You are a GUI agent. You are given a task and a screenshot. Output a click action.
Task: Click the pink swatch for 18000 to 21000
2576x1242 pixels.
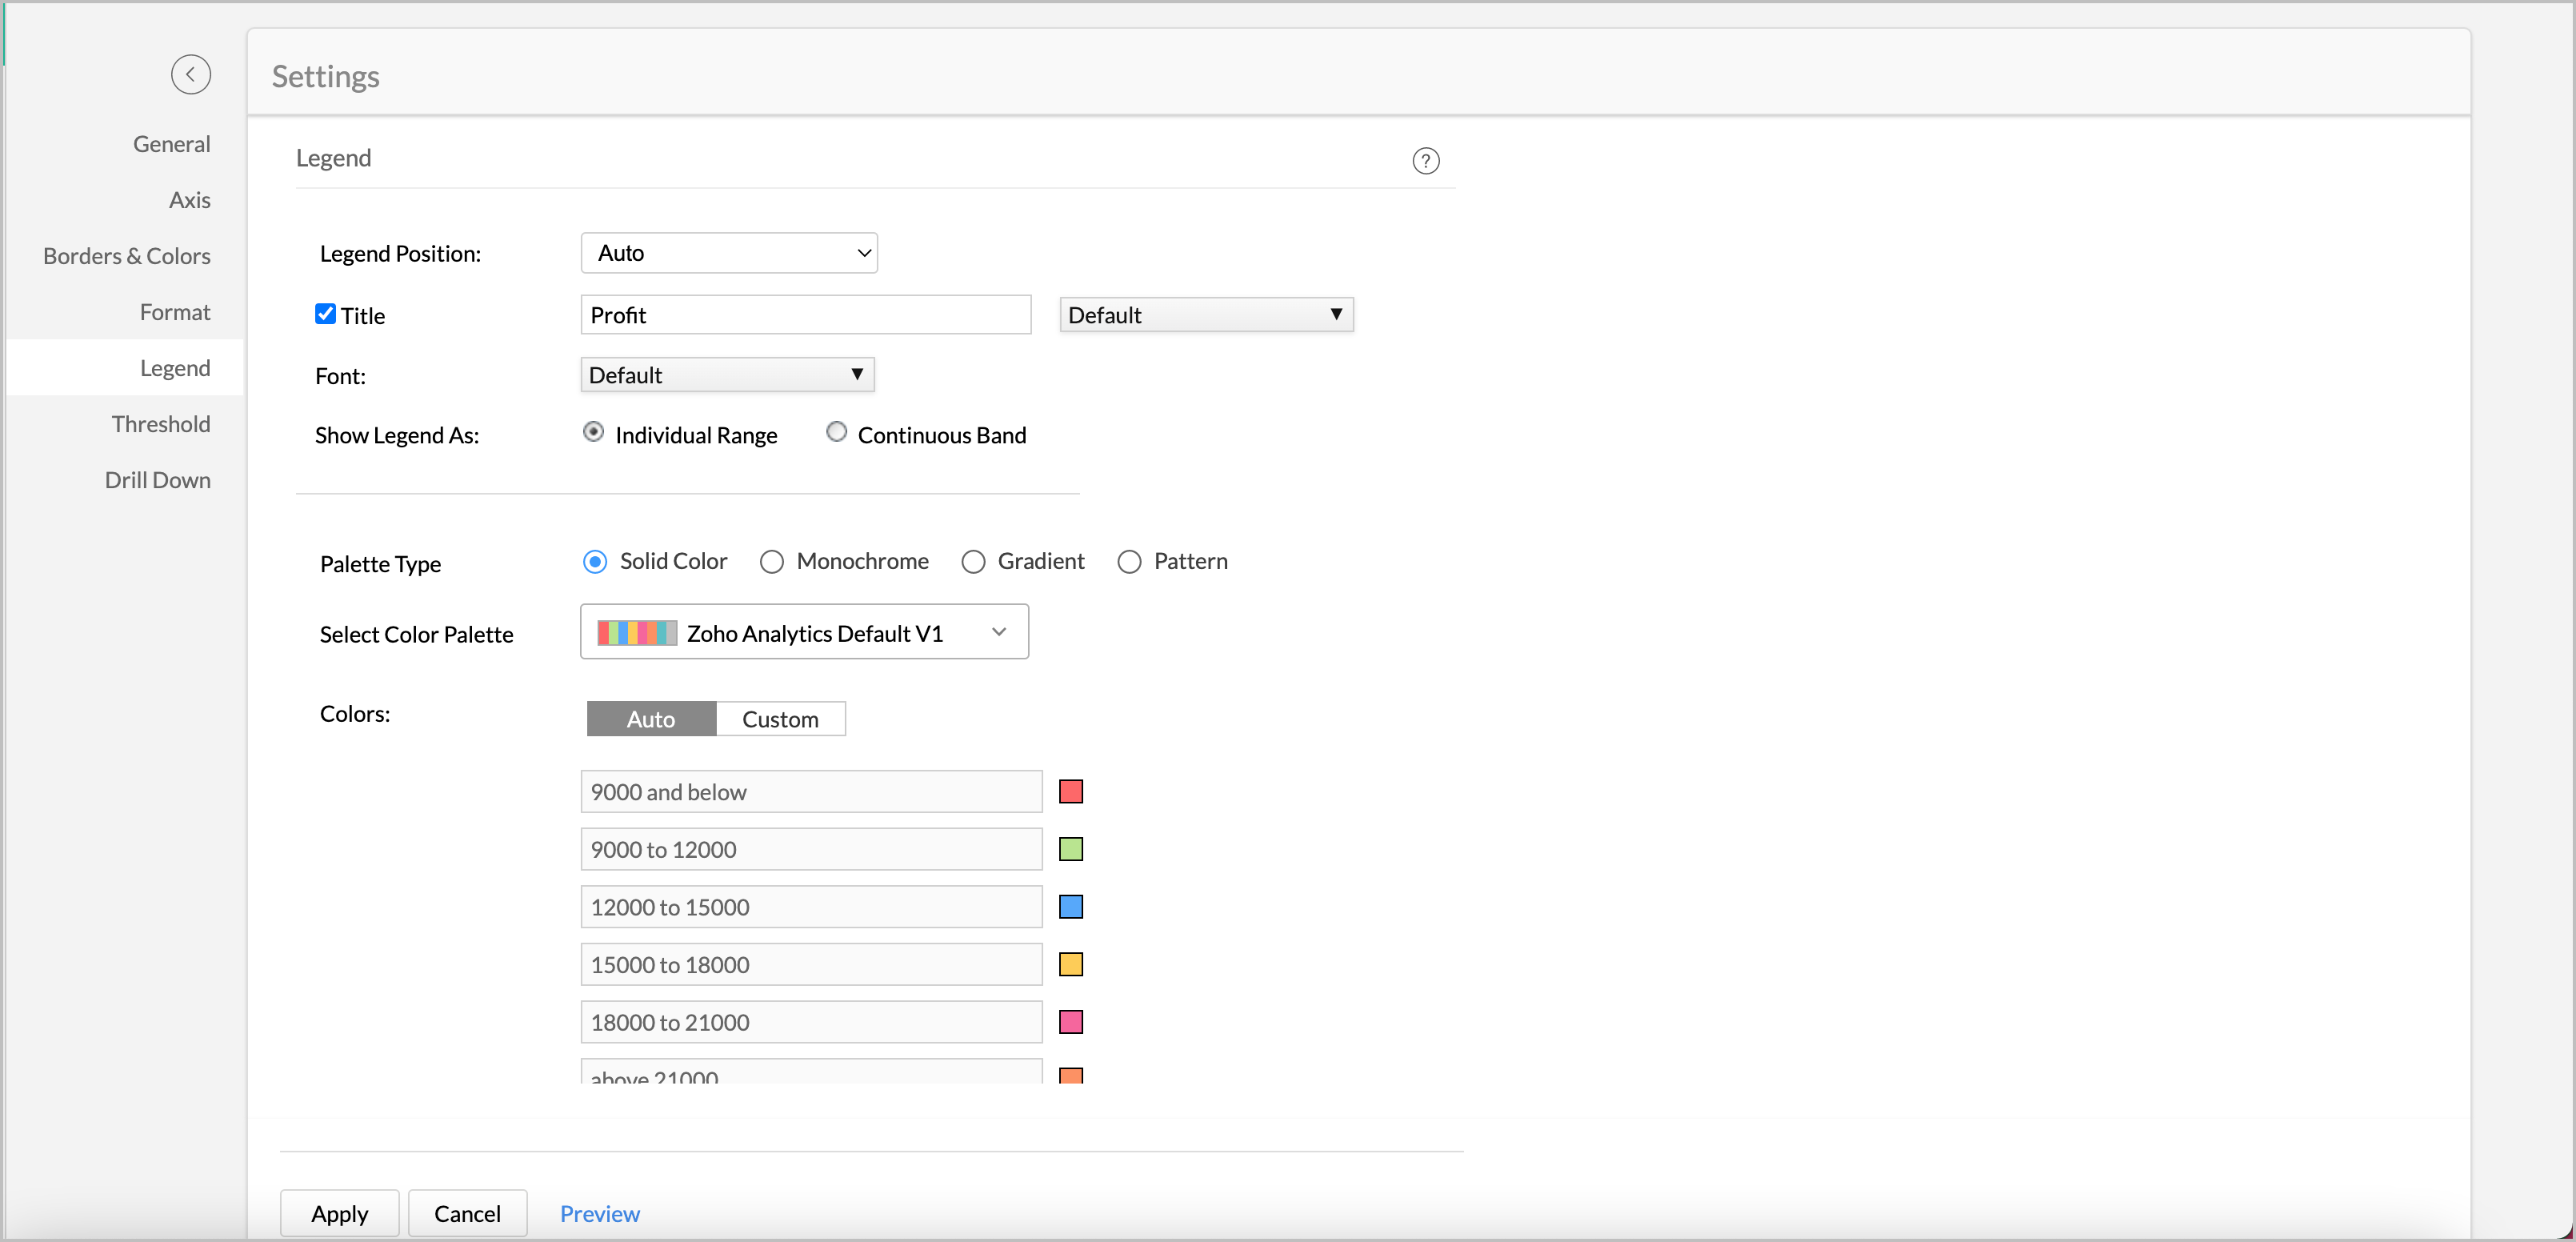tap(1070, 1022)
